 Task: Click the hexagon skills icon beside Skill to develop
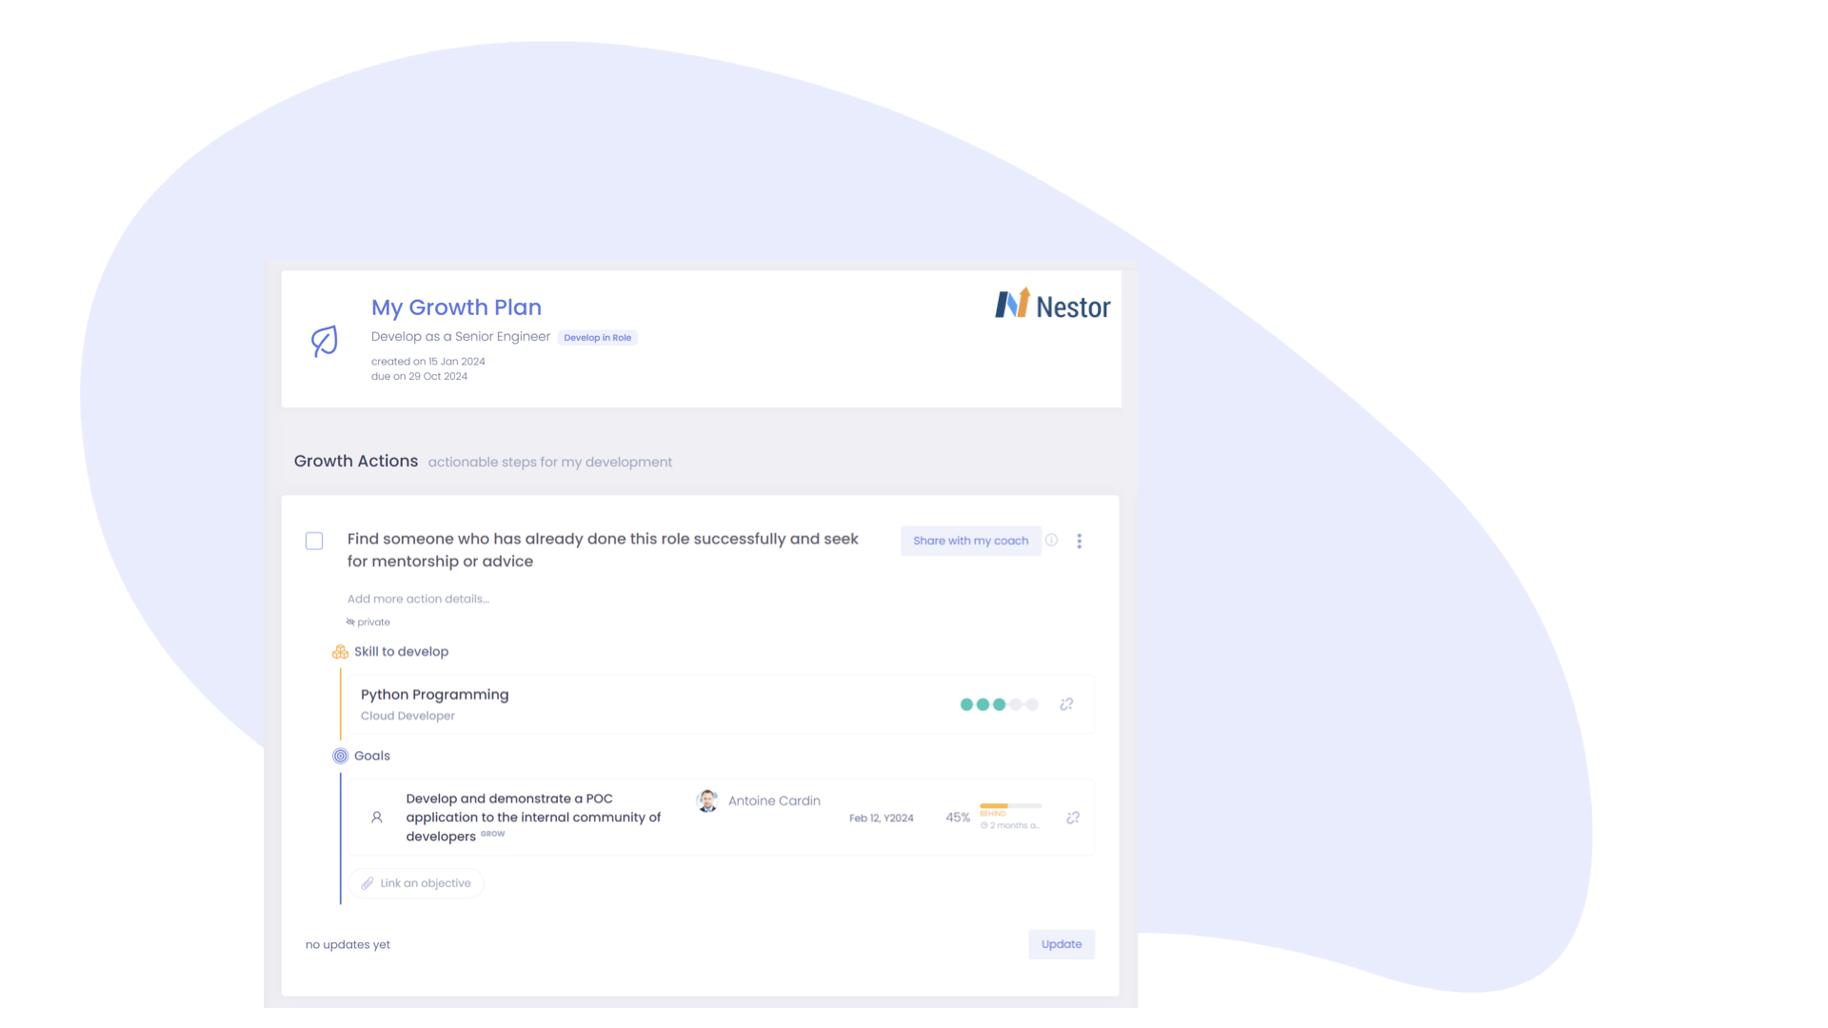pyautogui.click(x=338, y=651)
